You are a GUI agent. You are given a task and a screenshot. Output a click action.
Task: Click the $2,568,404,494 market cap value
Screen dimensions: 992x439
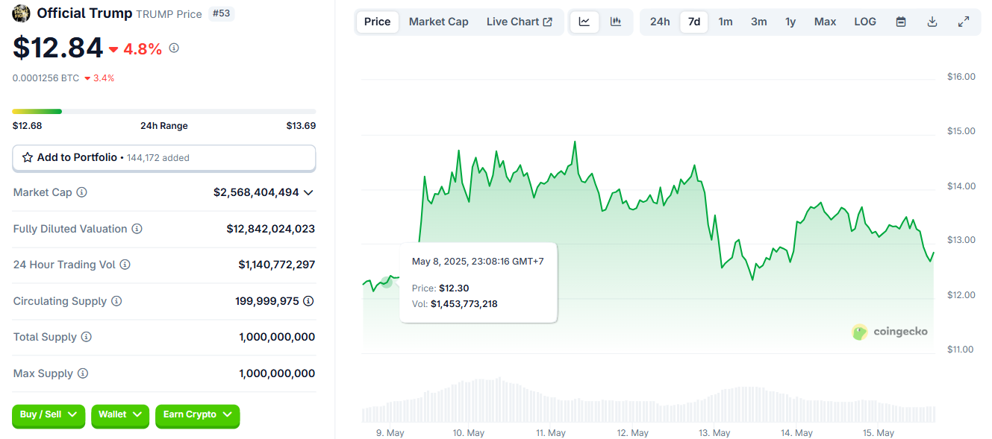click(x=256, y=192)
